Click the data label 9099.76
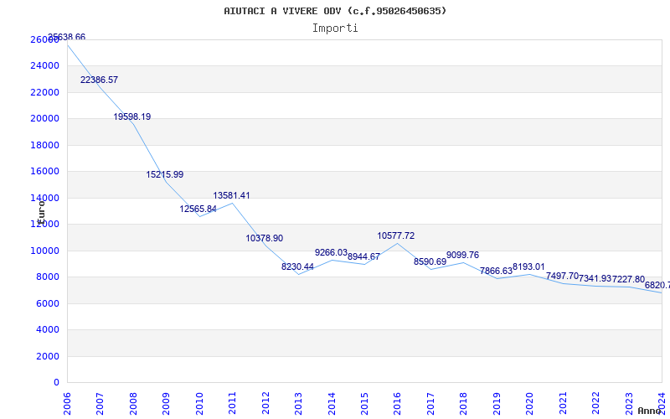 tap(463, 256)
